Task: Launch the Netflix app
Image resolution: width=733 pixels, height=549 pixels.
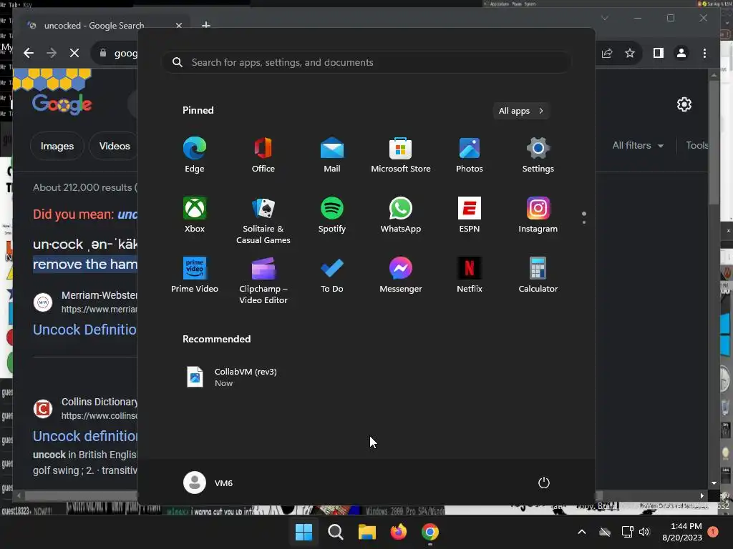Action: pos(470,275)
